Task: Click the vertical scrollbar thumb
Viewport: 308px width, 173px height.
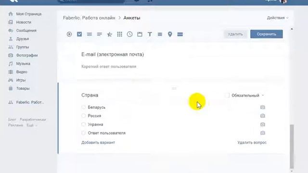Action: (292, 146)
